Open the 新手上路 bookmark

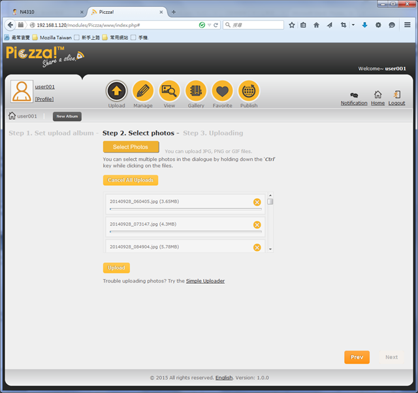(87, 38)
